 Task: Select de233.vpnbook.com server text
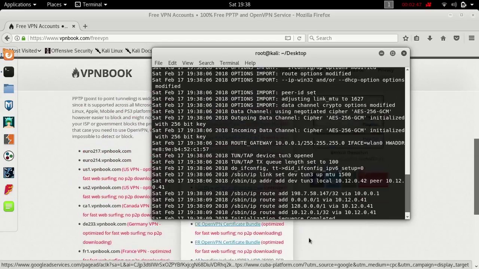tap(104, 224)
